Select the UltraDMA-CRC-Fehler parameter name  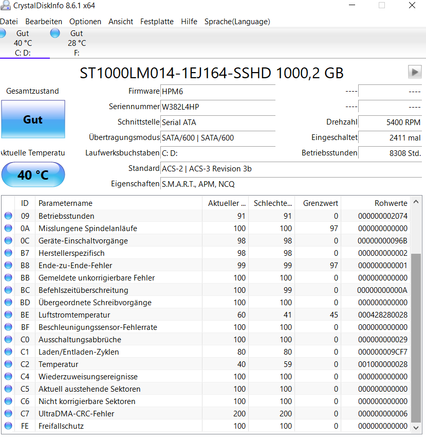77,414
